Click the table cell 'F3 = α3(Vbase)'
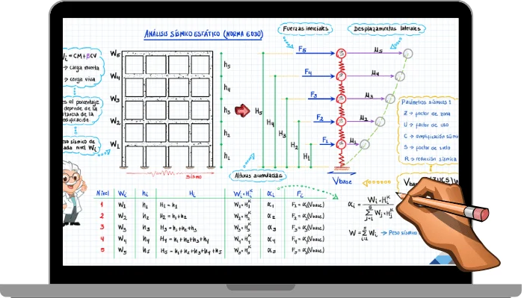Screen dimensions: 524x298 tap(308, 229)
